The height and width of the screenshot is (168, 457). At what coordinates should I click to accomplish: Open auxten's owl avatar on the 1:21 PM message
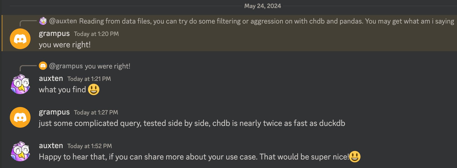coord(20,84)
